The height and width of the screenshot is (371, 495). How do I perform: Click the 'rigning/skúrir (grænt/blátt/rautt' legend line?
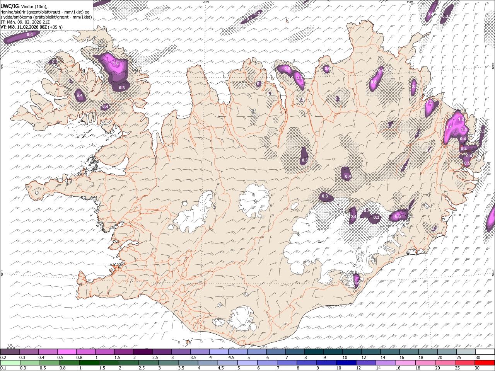click(x=45, y=12)
